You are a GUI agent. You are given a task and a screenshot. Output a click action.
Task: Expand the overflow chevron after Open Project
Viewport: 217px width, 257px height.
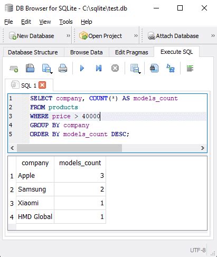point(136,36)
